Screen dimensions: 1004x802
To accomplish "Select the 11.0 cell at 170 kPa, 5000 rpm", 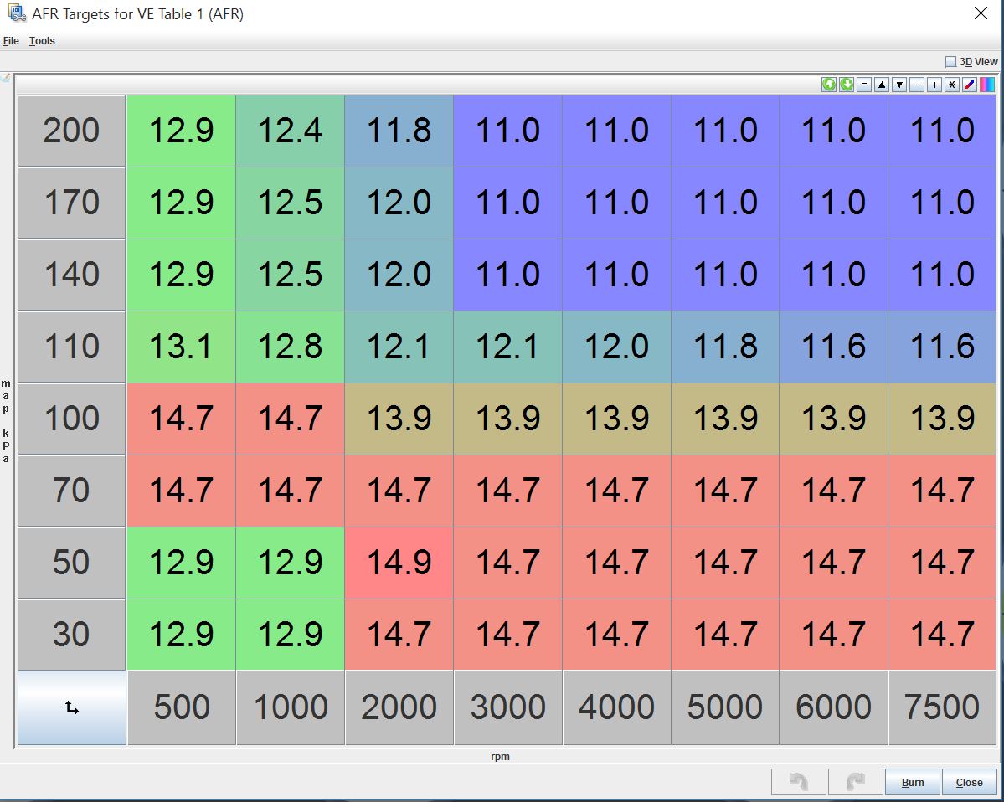I will coord(725,203).
